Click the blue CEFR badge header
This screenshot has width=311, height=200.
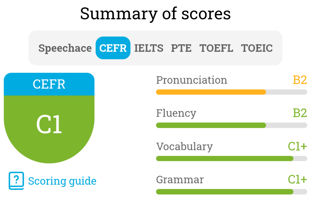(49, 84)
